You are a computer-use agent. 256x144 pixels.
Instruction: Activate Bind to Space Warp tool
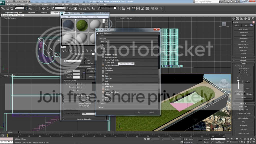tap(11, 8)
